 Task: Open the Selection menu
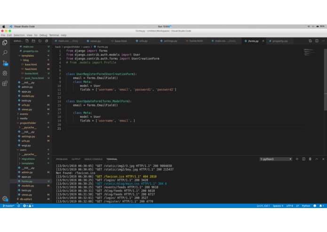19,35
